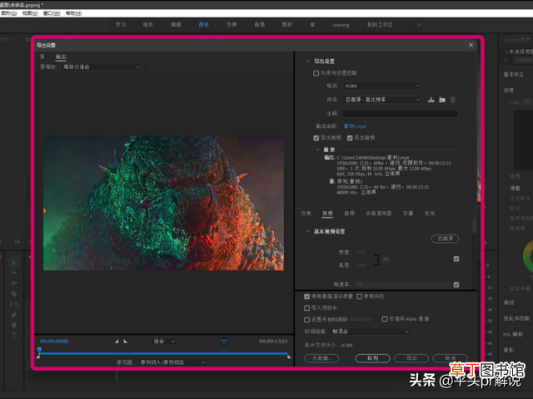Click the comments input field

400,114
